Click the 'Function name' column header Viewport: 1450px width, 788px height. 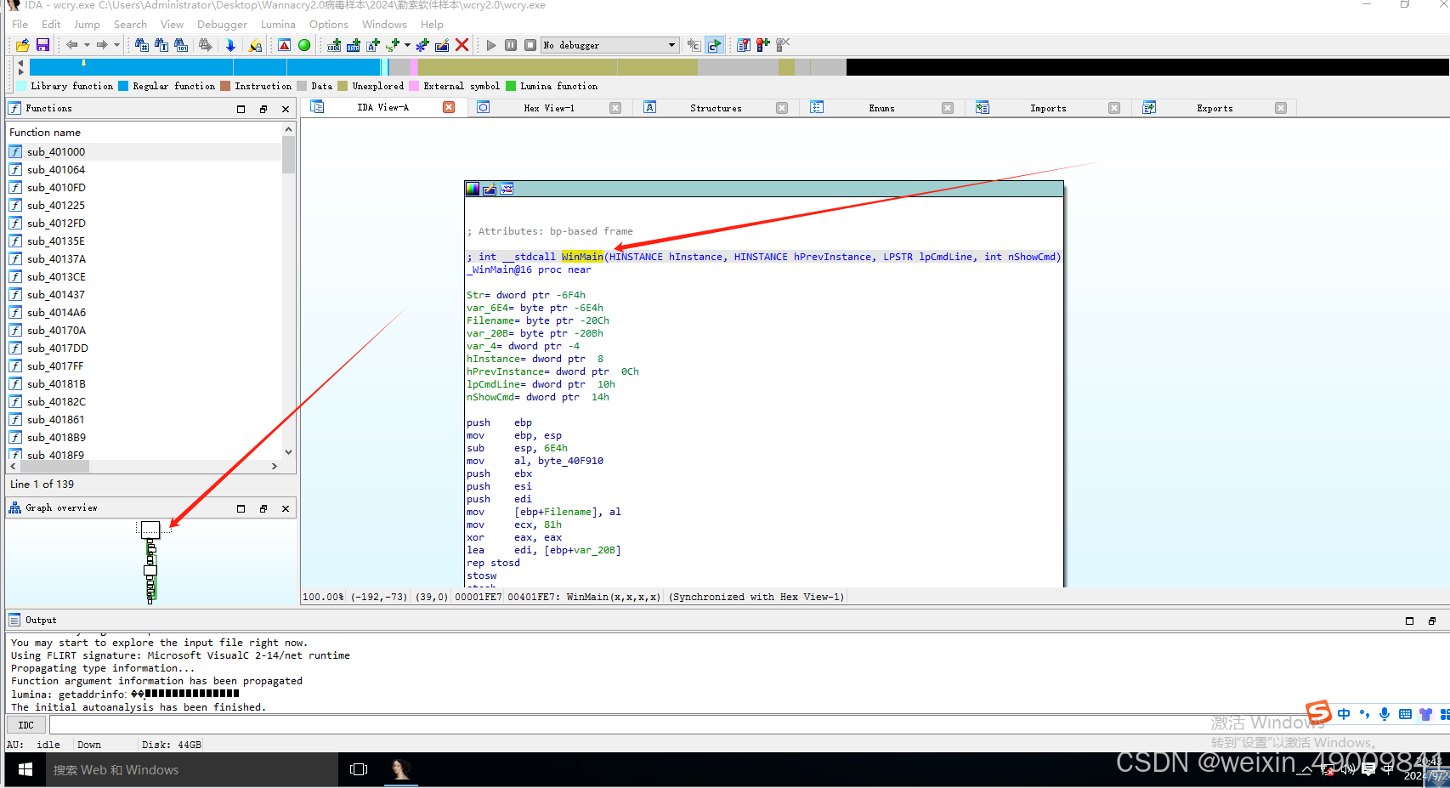pos(144,133)
